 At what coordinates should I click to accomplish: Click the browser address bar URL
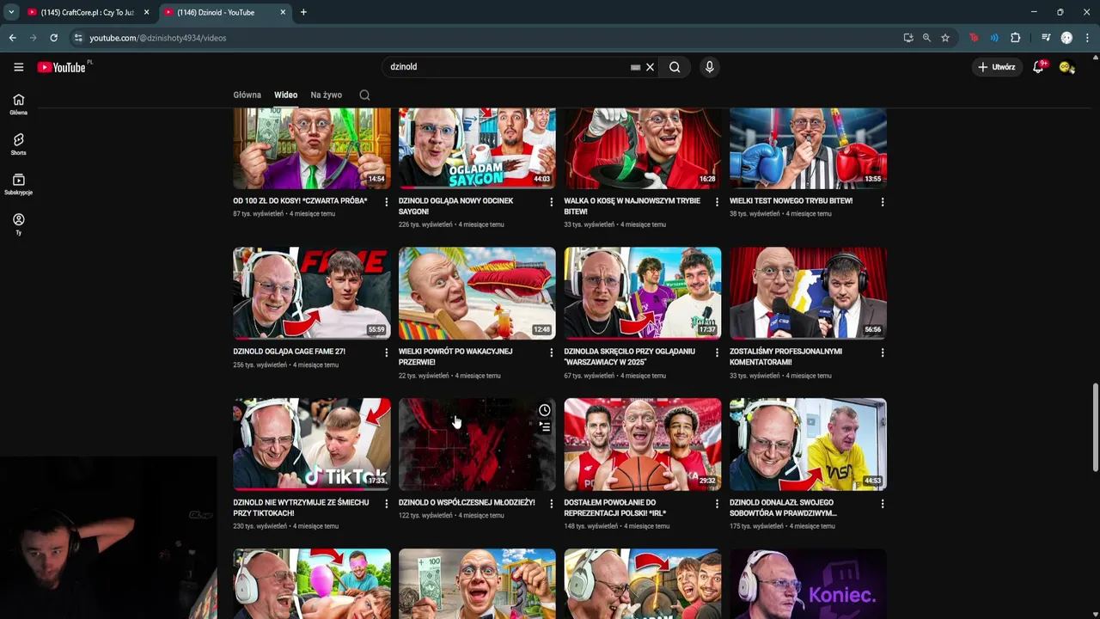pyautogui.click(x=158, y=38)
